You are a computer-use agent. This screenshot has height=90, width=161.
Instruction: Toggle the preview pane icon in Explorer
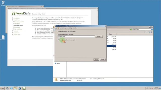[x=149, y=32]
